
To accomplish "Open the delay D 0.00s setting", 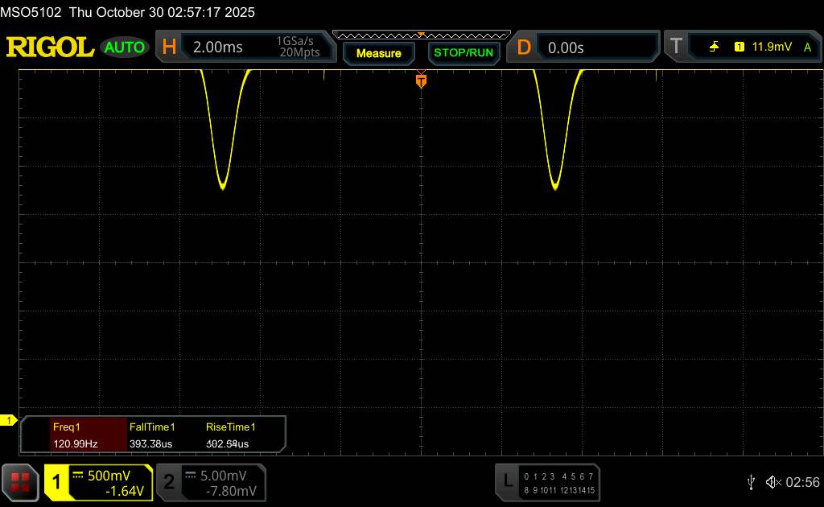I will tap(566, 47).
